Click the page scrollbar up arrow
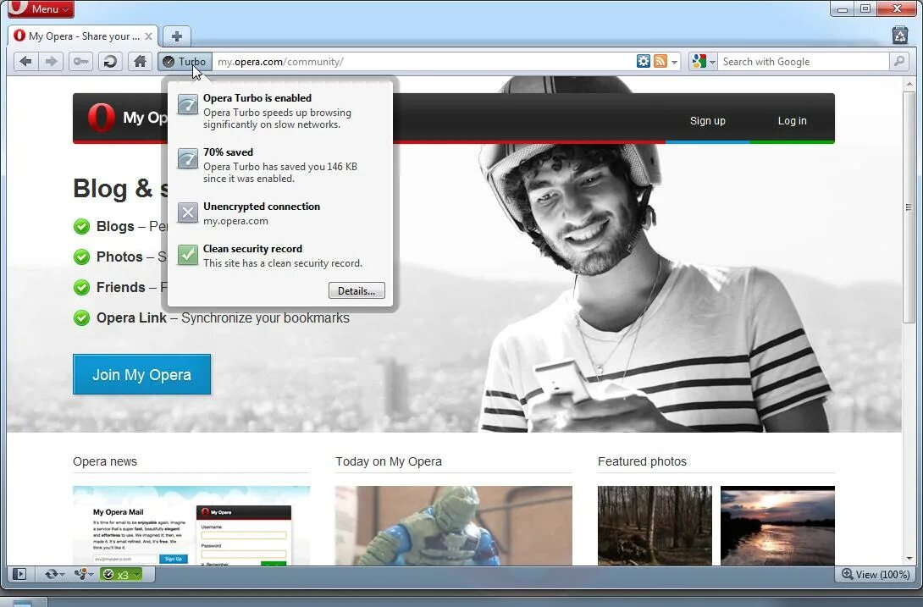923x607 pixels. 909,84
